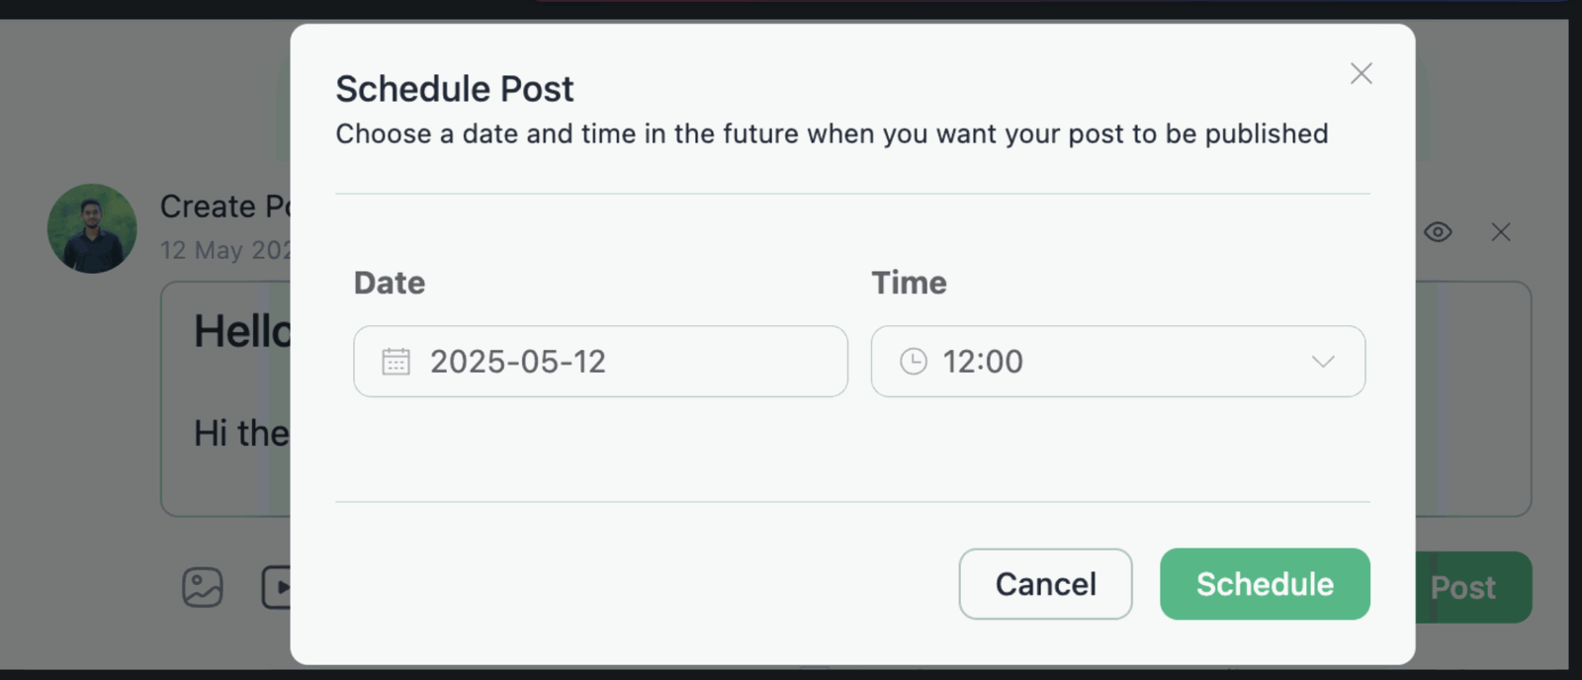Click the Date field label
This screenshot has width=1582, height=680.
tap(390, 283)
